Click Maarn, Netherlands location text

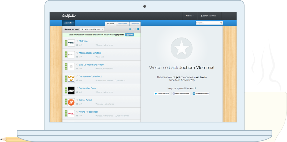coord(105,69)
